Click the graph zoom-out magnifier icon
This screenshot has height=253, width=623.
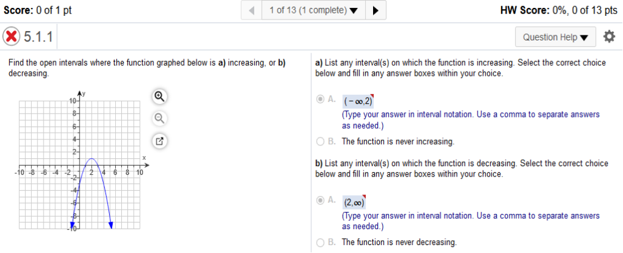pyautogui.click(x=160, y=118)
